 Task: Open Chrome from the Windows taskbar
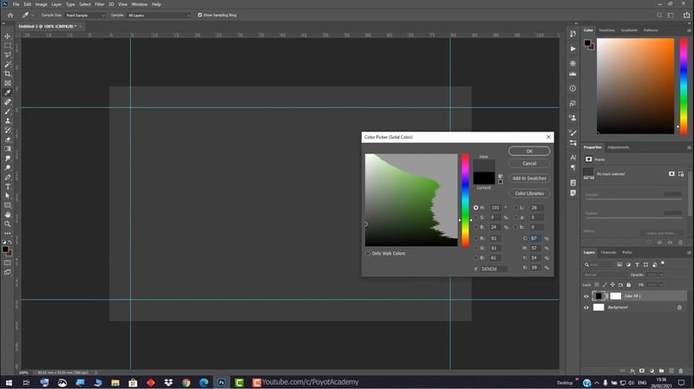[186, 381]
